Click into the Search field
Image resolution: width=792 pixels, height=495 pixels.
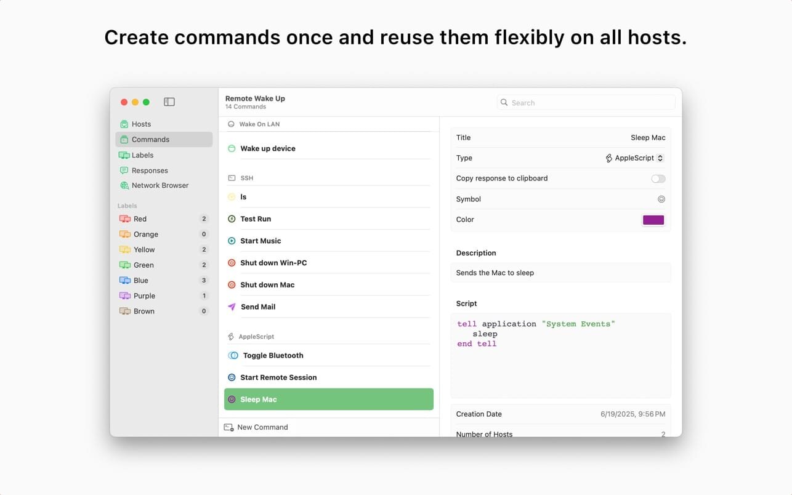[x=586, y=103]
